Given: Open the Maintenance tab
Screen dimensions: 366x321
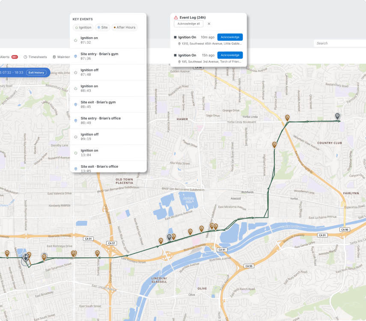Looking at the screenshot, I should [61, 57].
